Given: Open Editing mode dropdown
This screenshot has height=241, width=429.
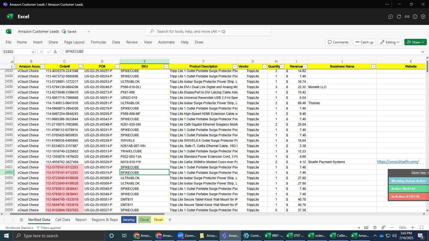Looking at the screenshot, I should point(390,42).
